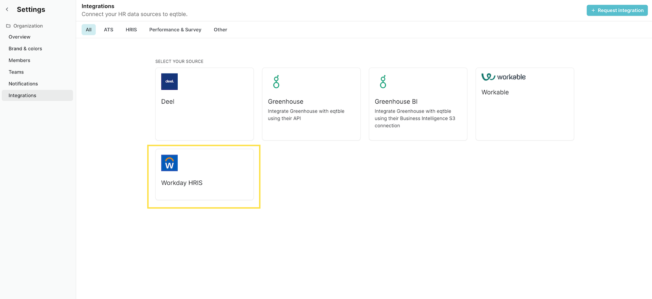Go to Members settings
Viewport: 652px width, 299px height.
point(37,60)
